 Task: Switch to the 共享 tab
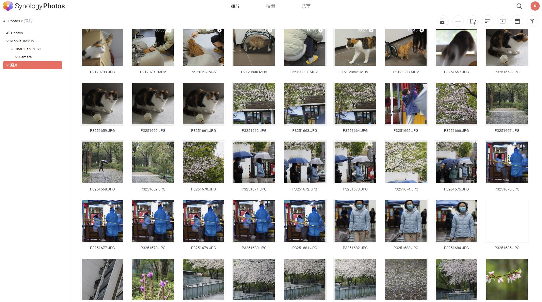(x=306, y=6)
